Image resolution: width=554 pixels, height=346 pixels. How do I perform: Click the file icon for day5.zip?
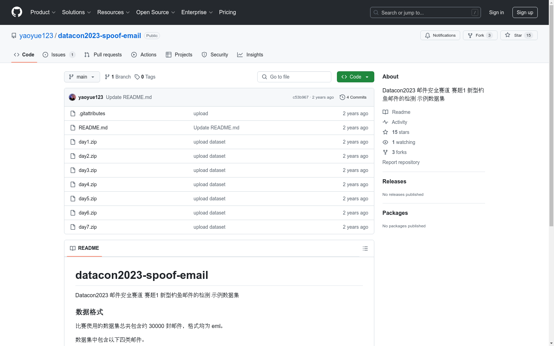(73, 199)
